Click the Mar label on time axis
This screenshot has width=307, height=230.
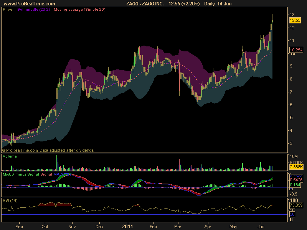click(178, 227)
